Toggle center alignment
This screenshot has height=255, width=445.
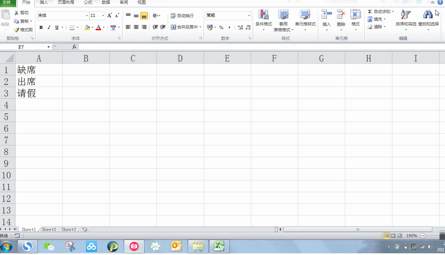(136, 27)
